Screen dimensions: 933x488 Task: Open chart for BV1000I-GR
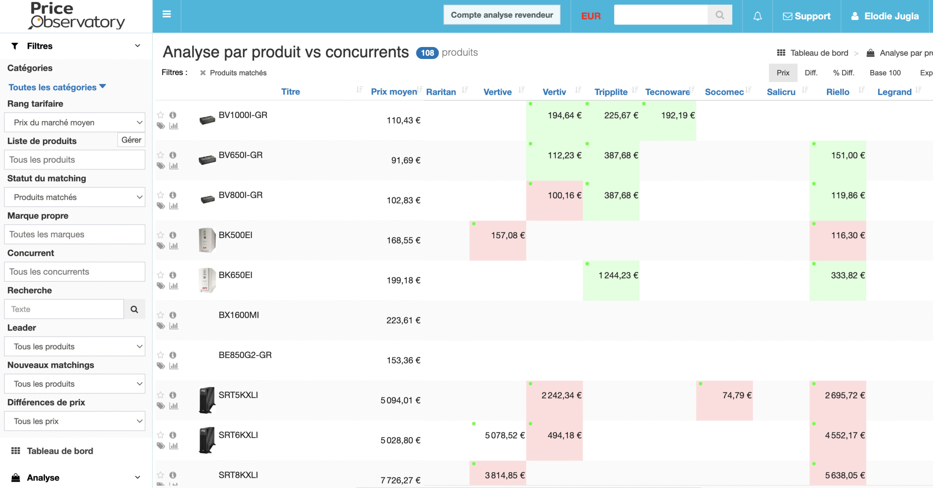(174, 126)
